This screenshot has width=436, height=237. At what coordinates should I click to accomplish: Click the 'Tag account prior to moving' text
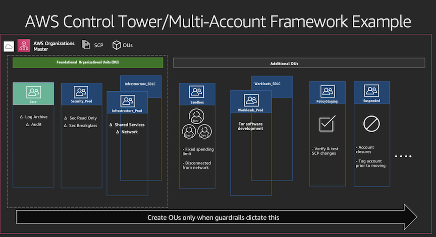(x=371, y=163)
